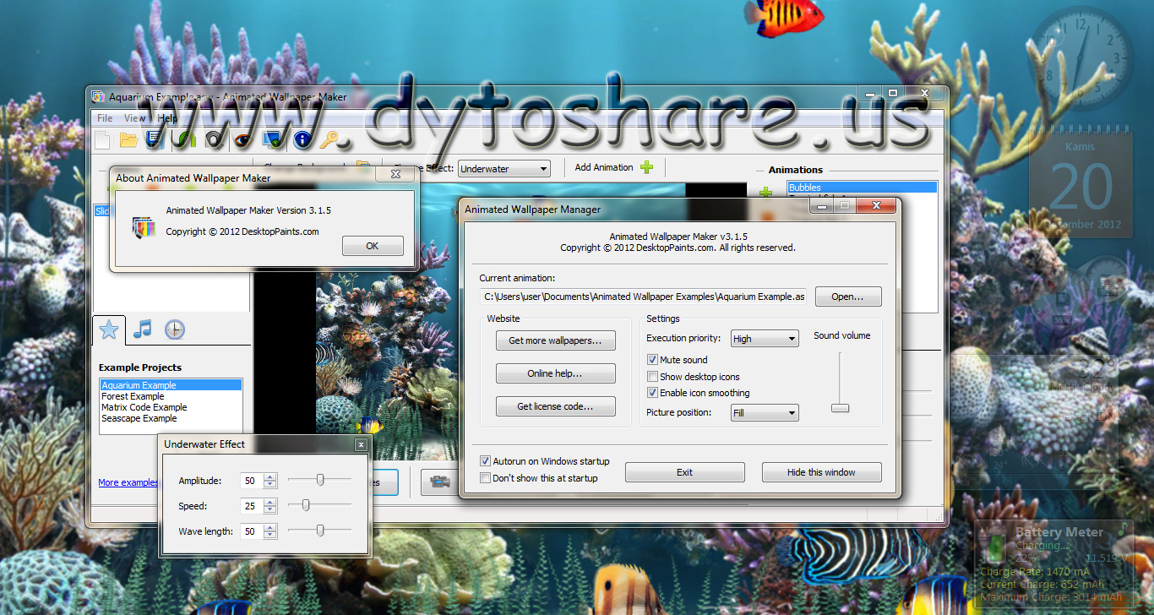Open the View menu

(x=133, y=118)
